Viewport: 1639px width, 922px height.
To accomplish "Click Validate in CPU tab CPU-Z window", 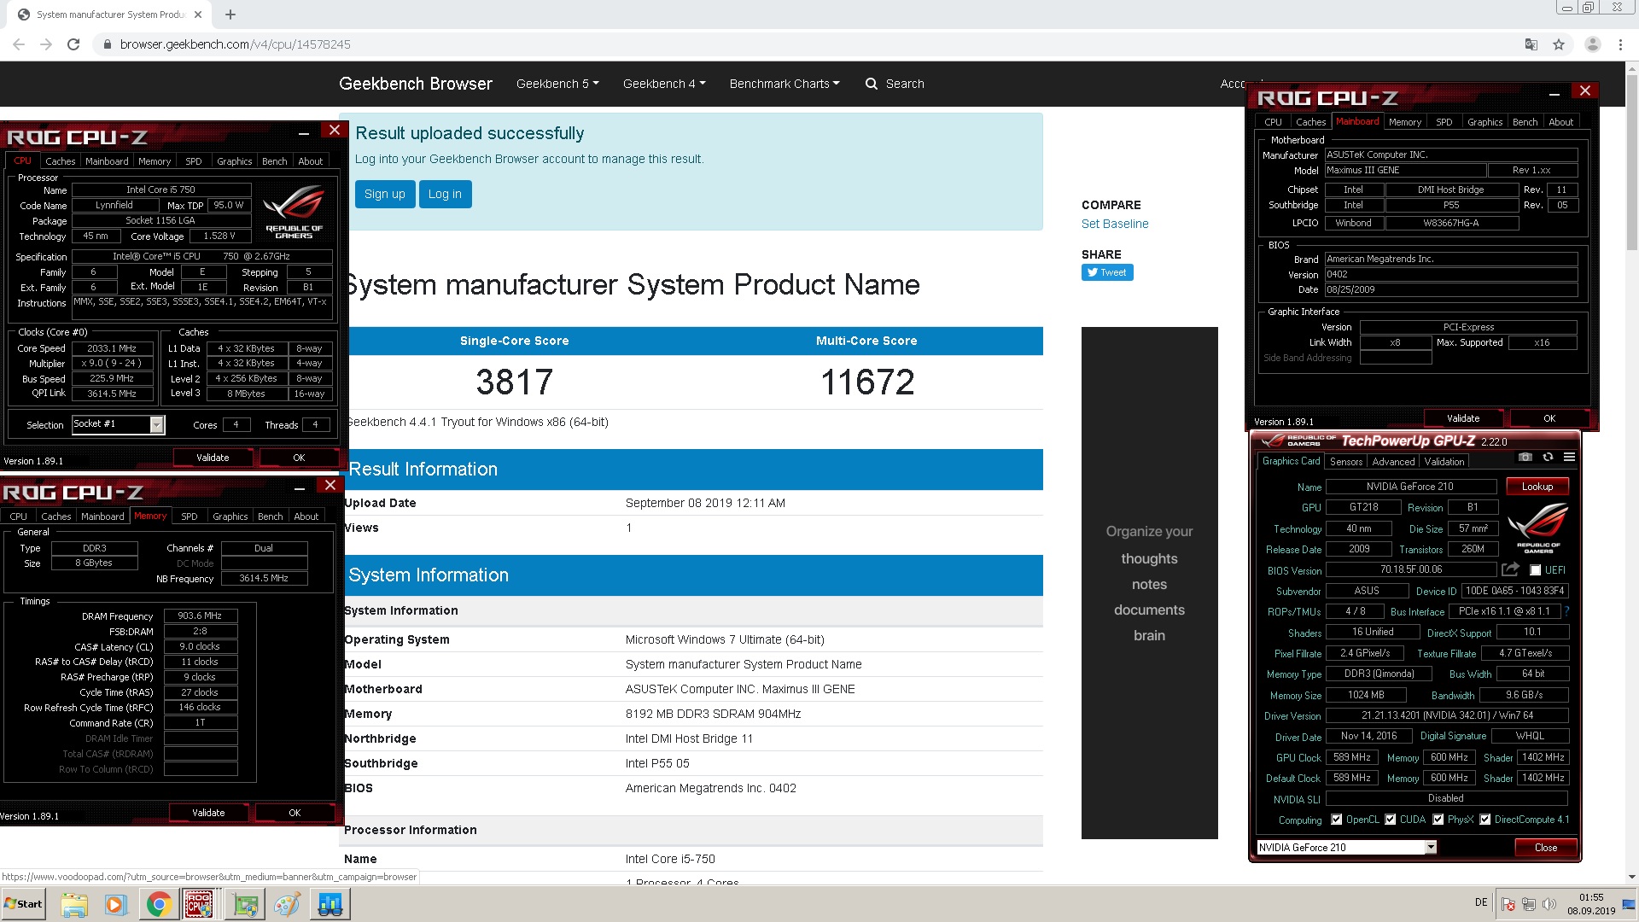I will (213, 458).
